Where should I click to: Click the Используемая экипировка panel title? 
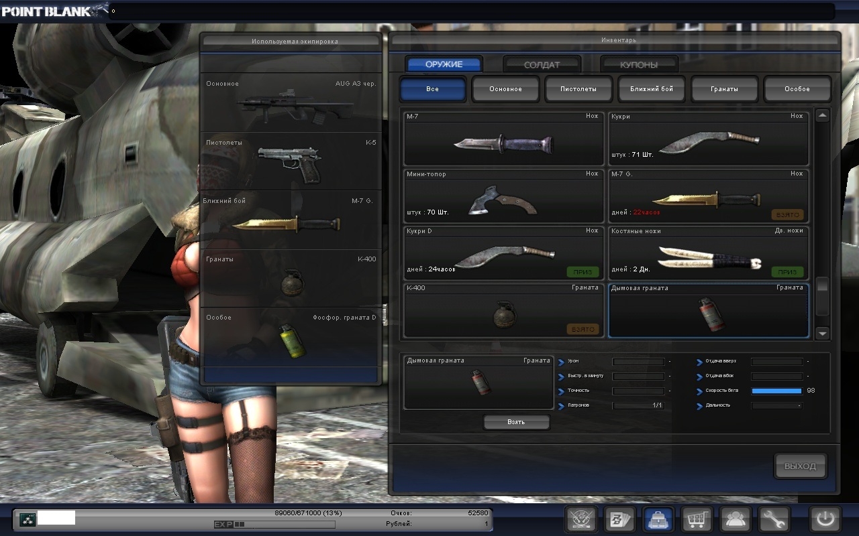pos(295,42)
